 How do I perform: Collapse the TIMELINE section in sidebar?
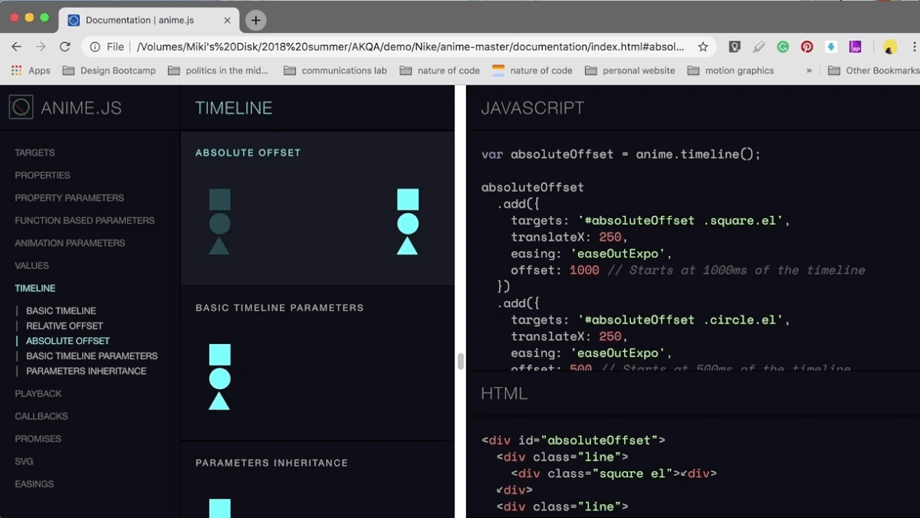[35, 288]
